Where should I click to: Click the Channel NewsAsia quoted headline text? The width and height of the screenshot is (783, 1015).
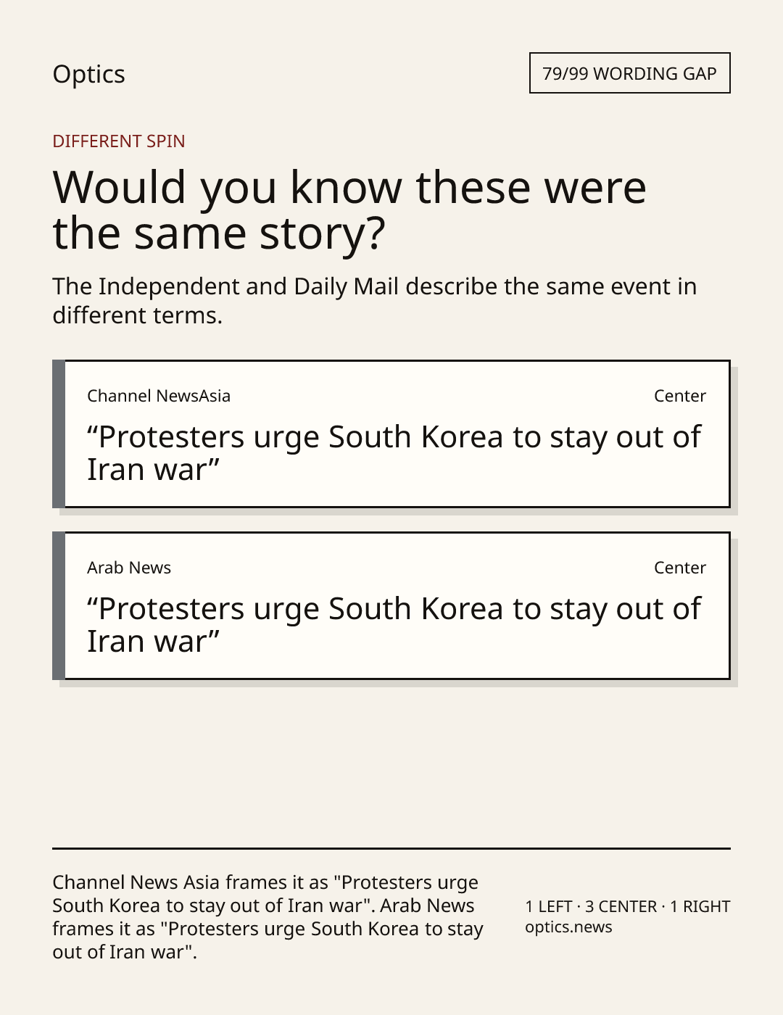(394, 453)
